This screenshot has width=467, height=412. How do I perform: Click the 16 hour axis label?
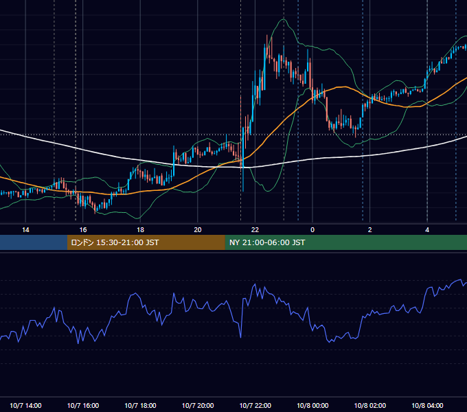point(83,230)
